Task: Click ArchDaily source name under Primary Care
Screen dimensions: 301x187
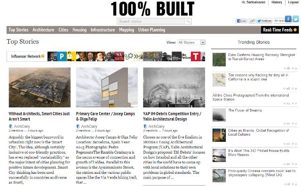Action: (89, 126)
